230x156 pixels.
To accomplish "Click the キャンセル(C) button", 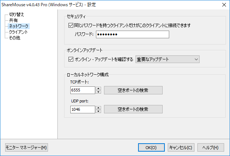I will point(181,148).
